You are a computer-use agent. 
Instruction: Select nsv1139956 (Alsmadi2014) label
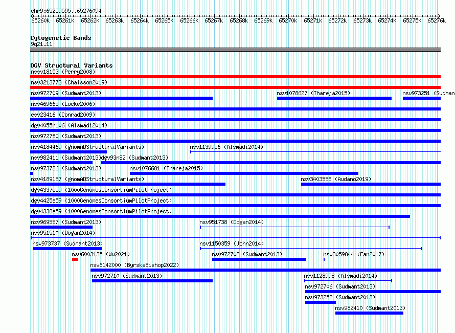click(226, 147)
